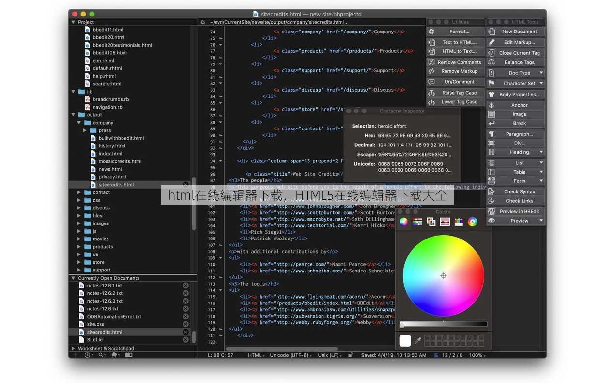Open the Heading dropdown in HTML Tools
The height and width of the screenshot is (383, 615).
point(516,152)
